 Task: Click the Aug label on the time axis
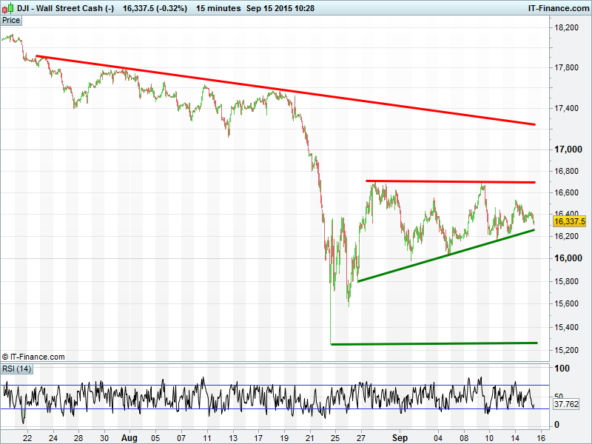coord(129,437)
